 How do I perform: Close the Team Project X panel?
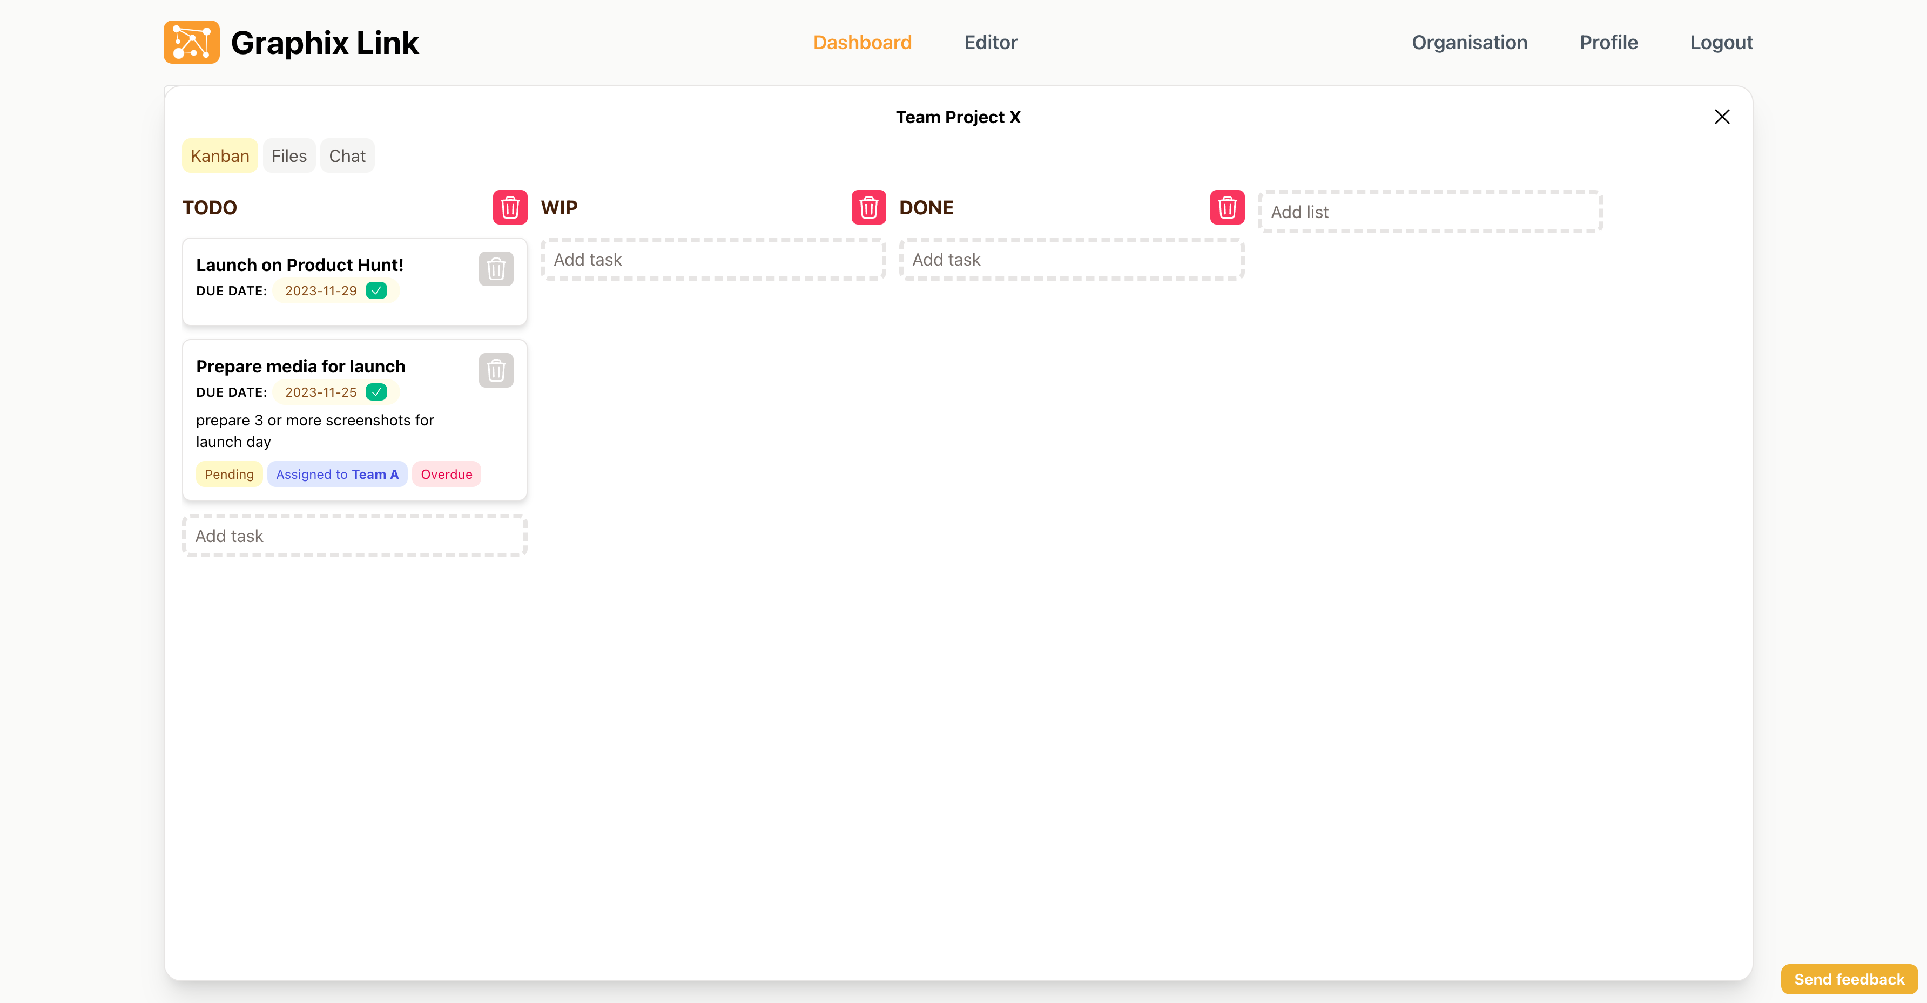pyautogui.click(x=1722, y=117)
